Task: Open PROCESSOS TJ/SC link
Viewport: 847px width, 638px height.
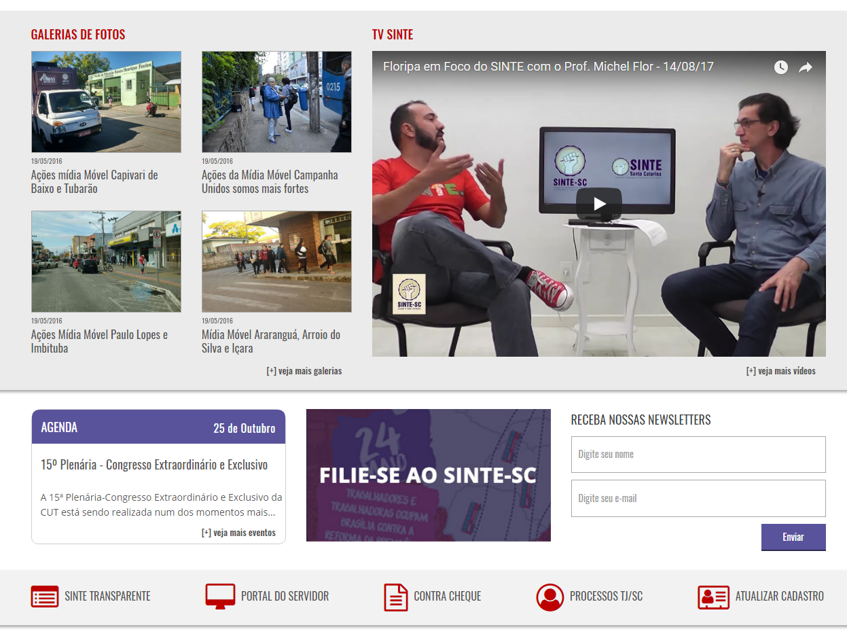Action: 606,597
